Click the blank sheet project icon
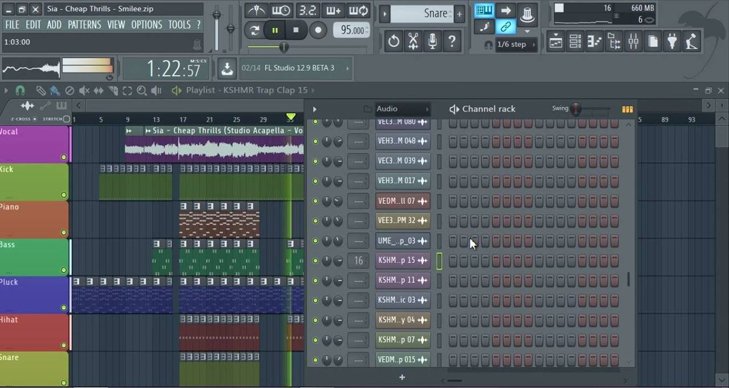Image resolution: width=729 pixels, height=388 pixels. 653,42
